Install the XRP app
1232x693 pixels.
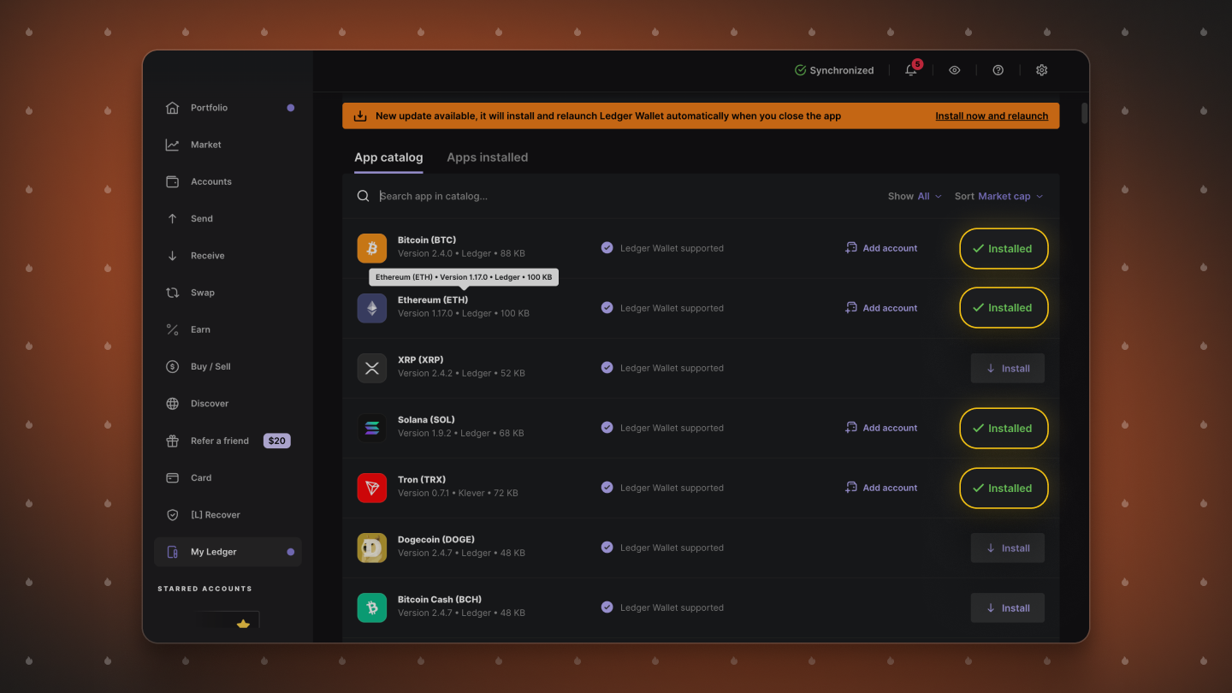pos(1007,368)
